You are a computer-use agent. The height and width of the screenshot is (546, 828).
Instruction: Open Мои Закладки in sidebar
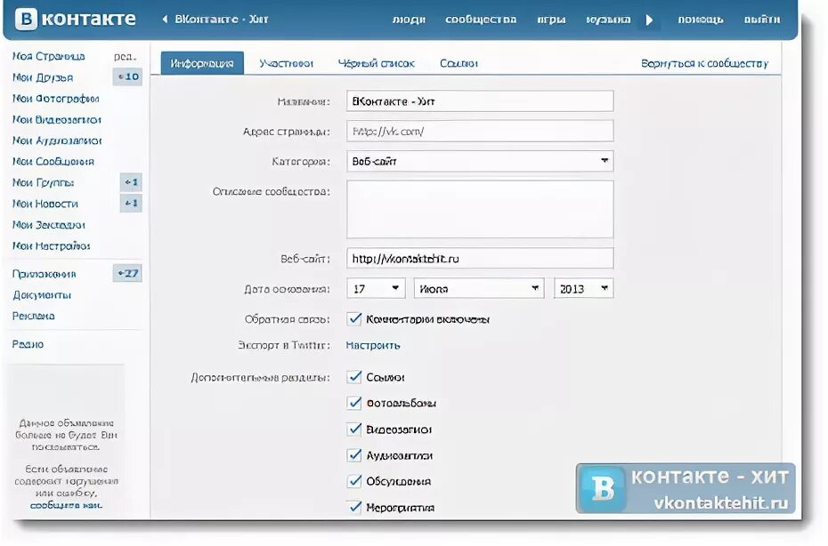(x=49, y=225)
